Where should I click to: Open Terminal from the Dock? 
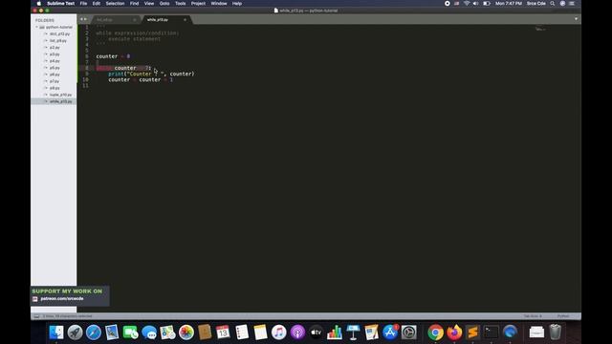pos(491,333)
